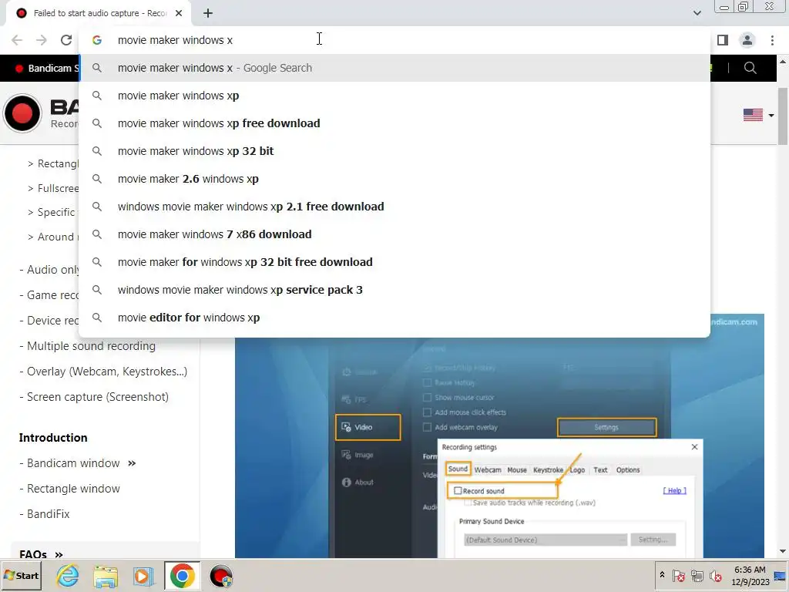Open 'Bandicam window' link
Viewport: 789px width, 592px height.
click(73, 463)
